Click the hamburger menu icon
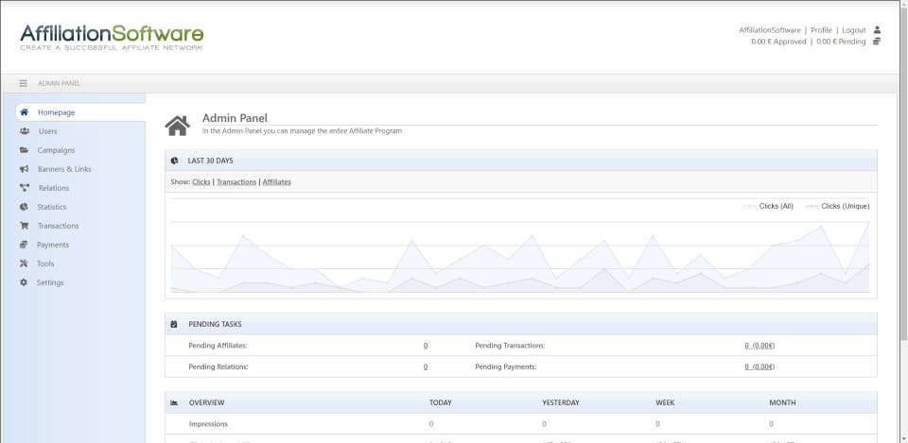The width and height of the screenshot is (908, 443). [24, 83]
